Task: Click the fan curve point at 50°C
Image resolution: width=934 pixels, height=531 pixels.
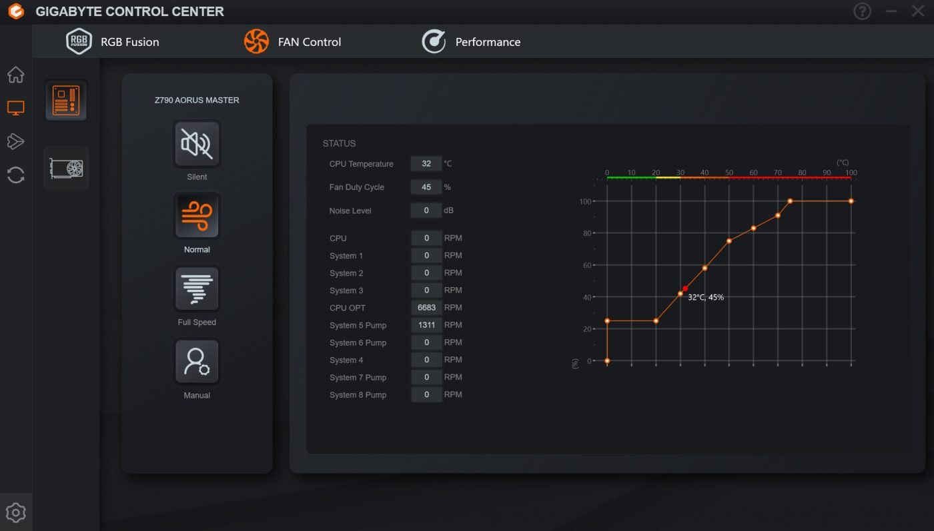Action: tap(729, 241)
